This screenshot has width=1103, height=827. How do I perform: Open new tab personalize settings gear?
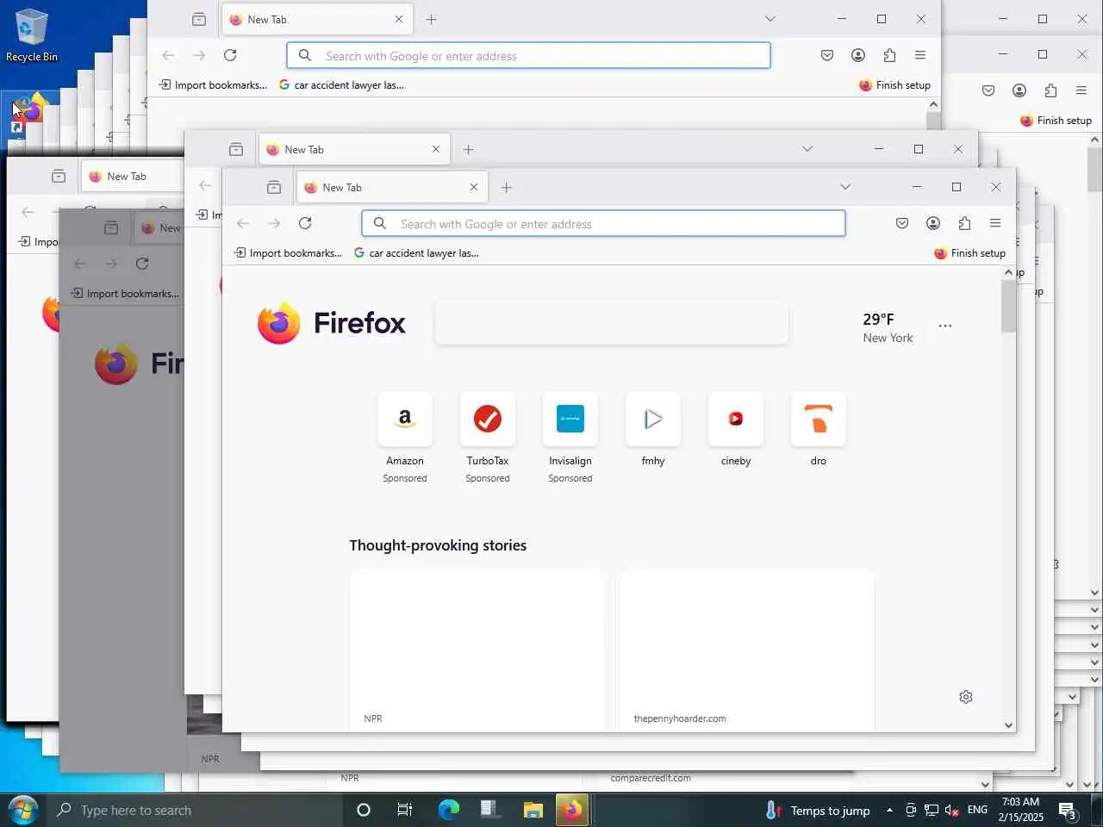pos(966,697)
